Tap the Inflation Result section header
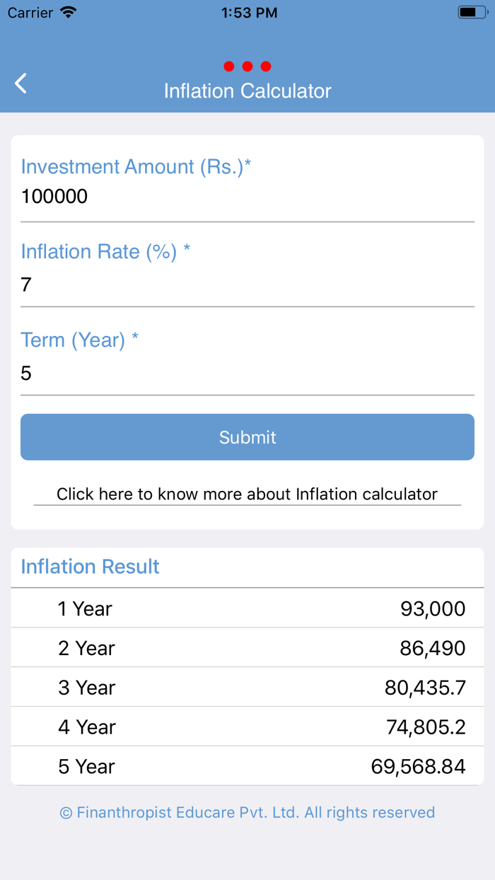The image size is (495, 880). coord(89,567)
